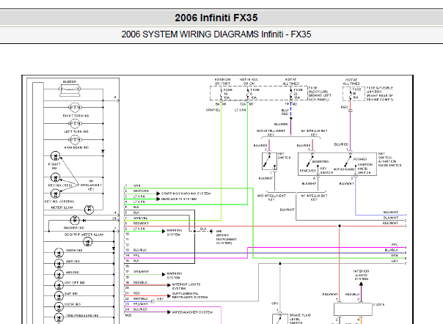This screenshot has width=443, height=324.
Task: Click the fuse in the fusible link box
Action: pyautogui.click(x=351, y=94)
